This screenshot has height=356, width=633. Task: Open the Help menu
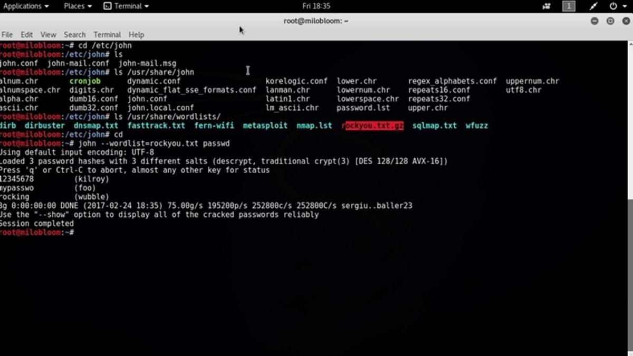coord(136,34)
